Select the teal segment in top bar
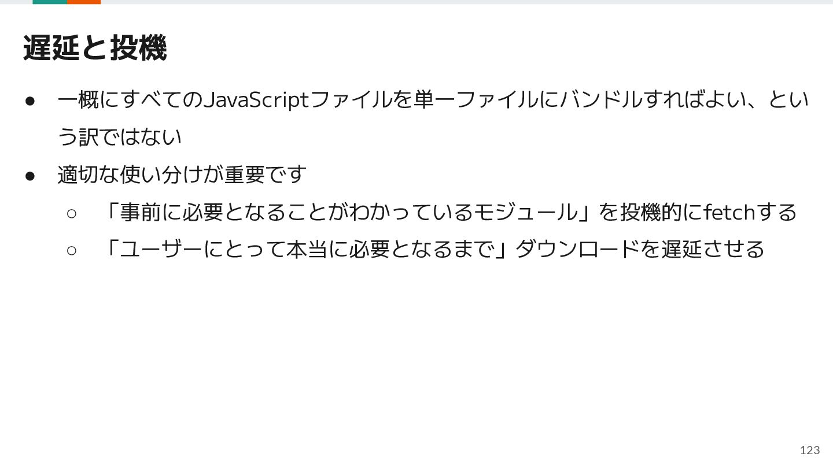Viewport: 833px width, 468px height. (50, 2)
